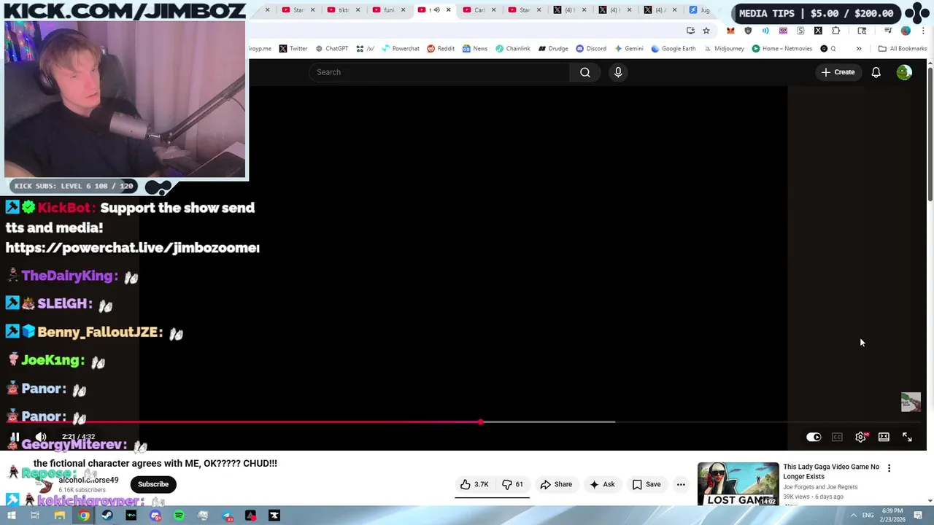
Task: Open File Explorer from taskbar
Action: point(60,516)
